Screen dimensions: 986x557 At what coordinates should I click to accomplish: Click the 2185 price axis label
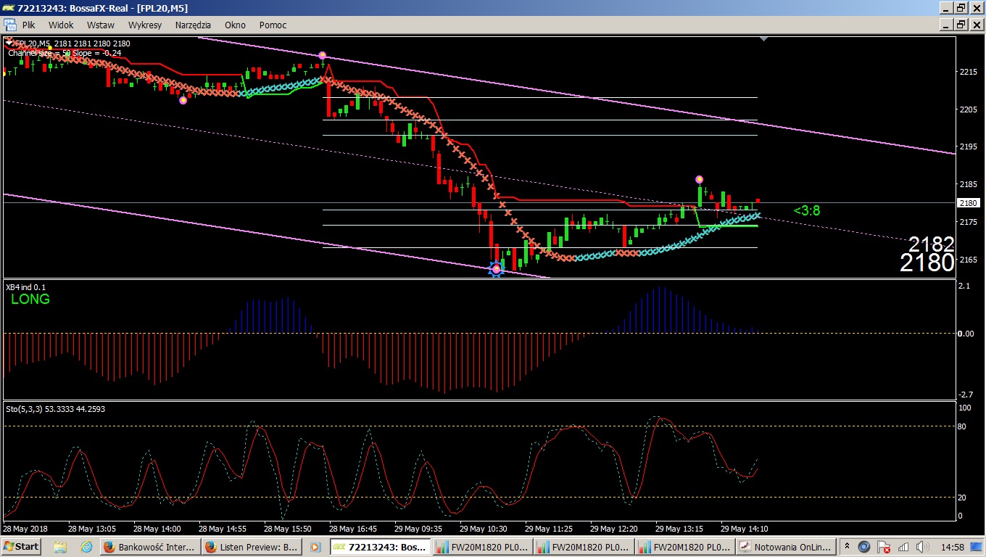[969, 184]
